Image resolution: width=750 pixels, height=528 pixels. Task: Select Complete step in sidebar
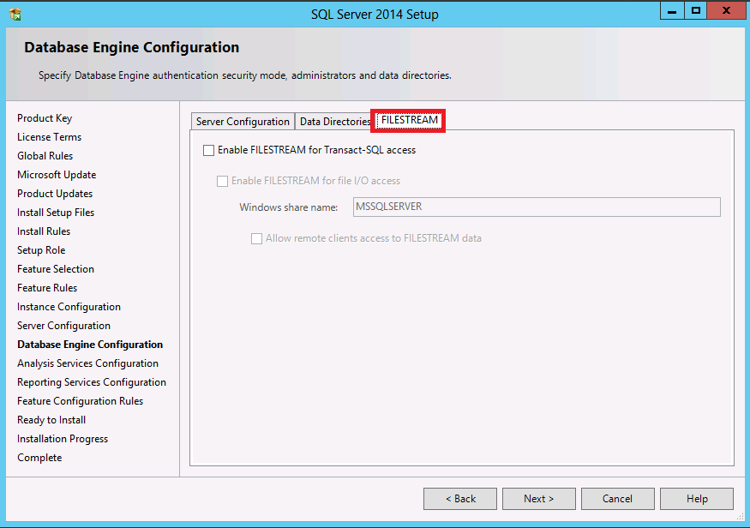point(39,458)
